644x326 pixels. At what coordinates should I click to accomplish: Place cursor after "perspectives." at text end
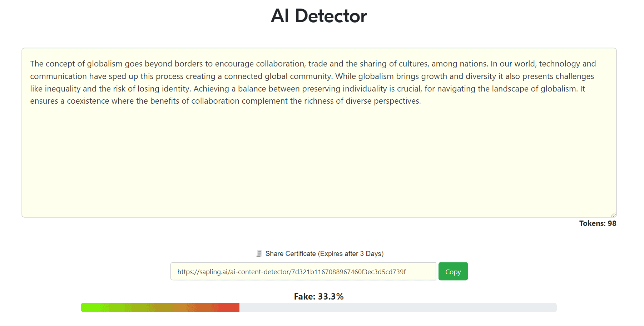(422, 101)
